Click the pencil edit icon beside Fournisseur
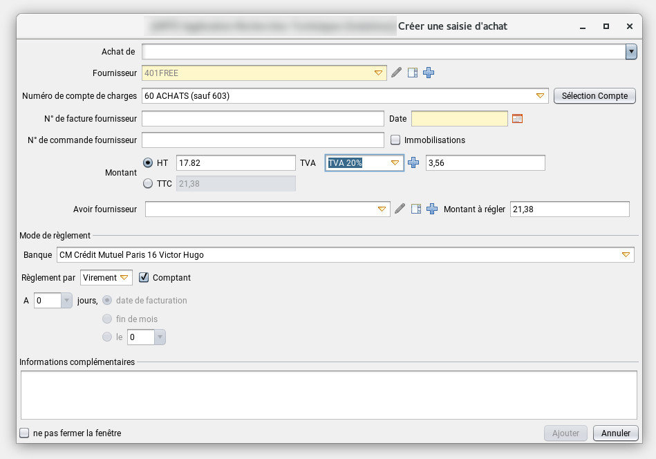This screenshot has width=656, height=459. click(x=396, y=73)
